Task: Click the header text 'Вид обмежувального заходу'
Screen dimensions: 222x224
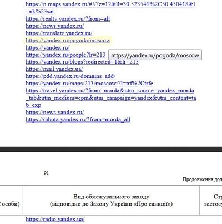Action: click(x=112, y=197)
